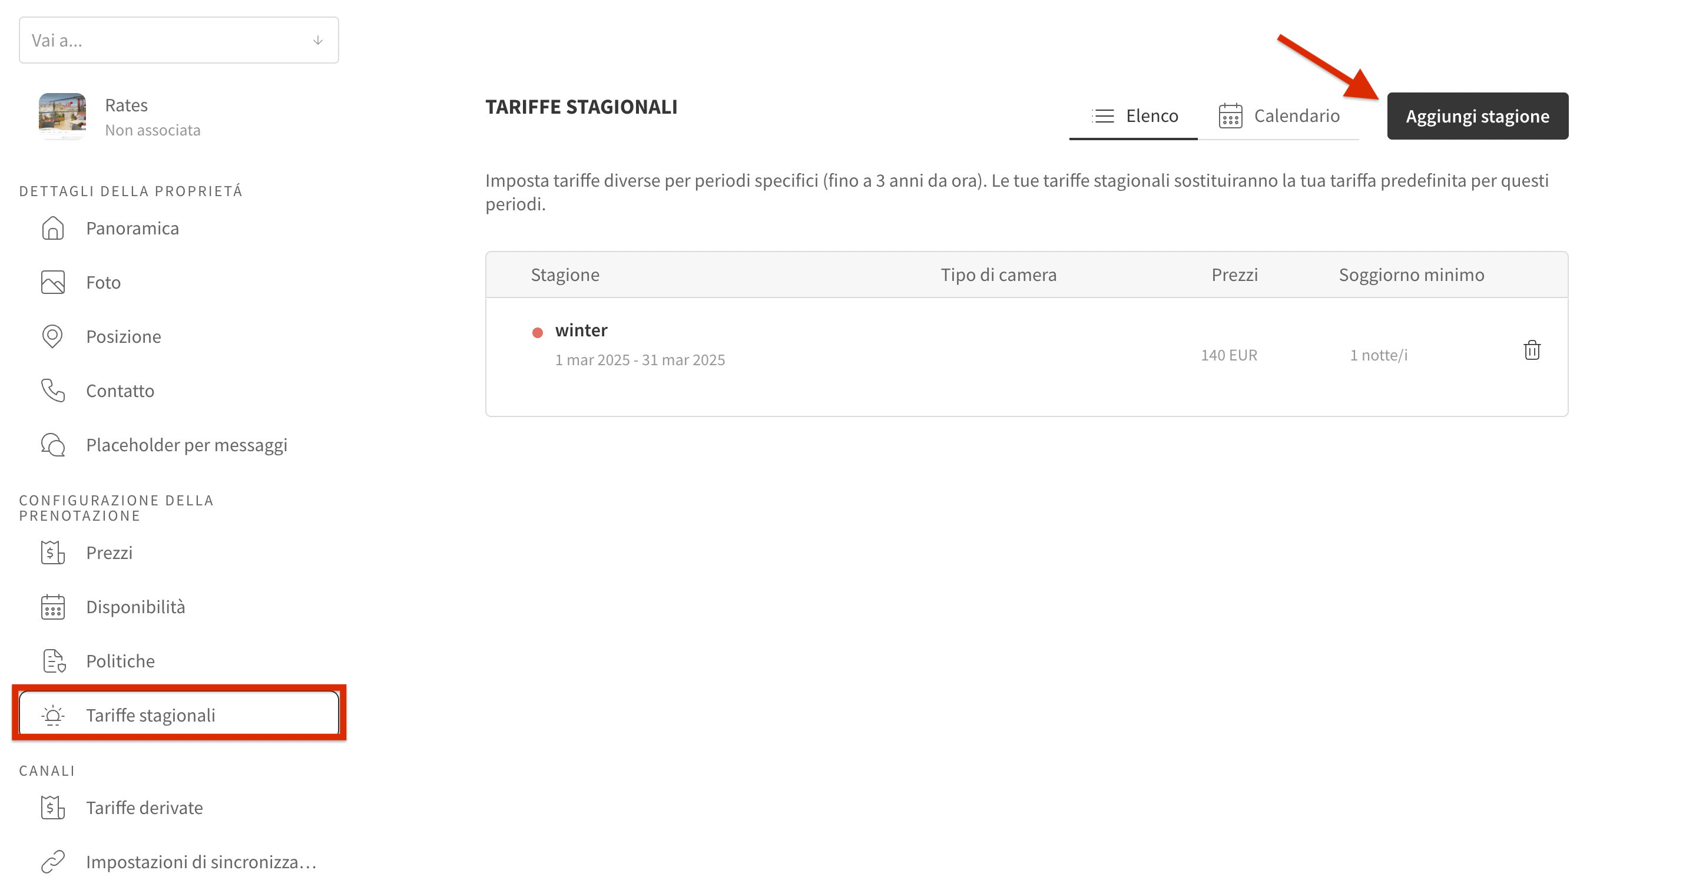Switch to the Elenco list view tab

(1134, 116)
